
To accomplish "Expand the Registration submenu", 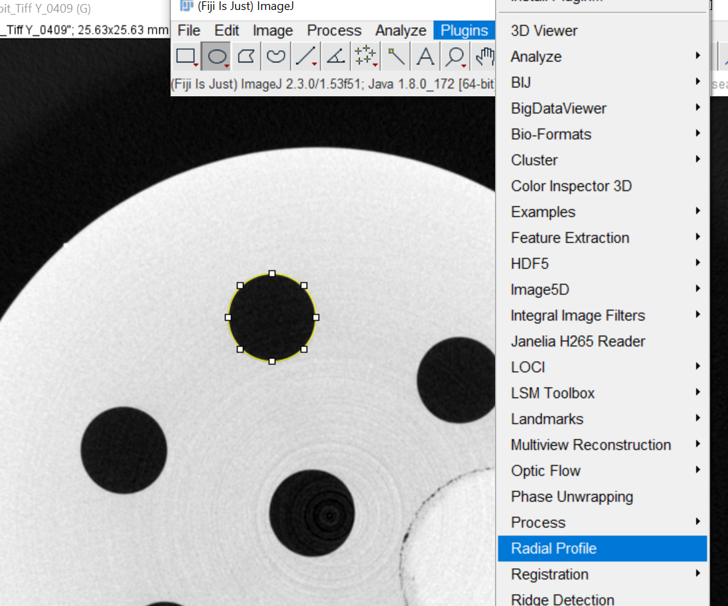I will [x=602, y=574].
